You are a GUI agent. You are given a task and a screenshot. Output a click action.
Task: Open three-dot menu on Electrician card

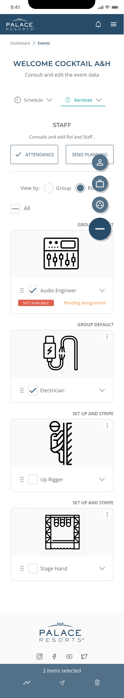tap(107, 336)
